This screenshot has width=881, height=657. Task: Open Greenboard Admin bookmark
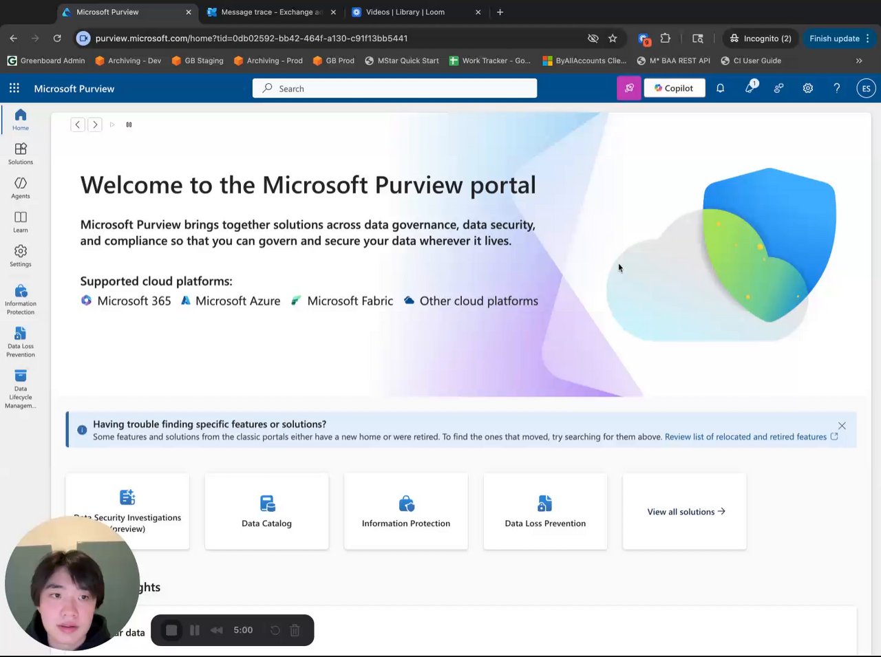pos(46,61)
